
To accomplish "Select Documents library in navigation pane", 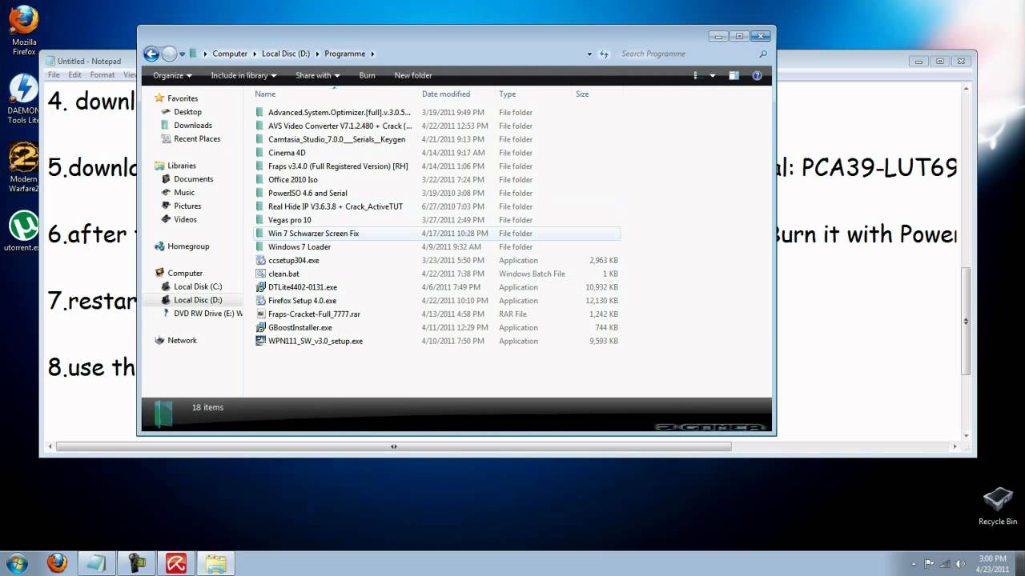I will (x=193, y=179).
